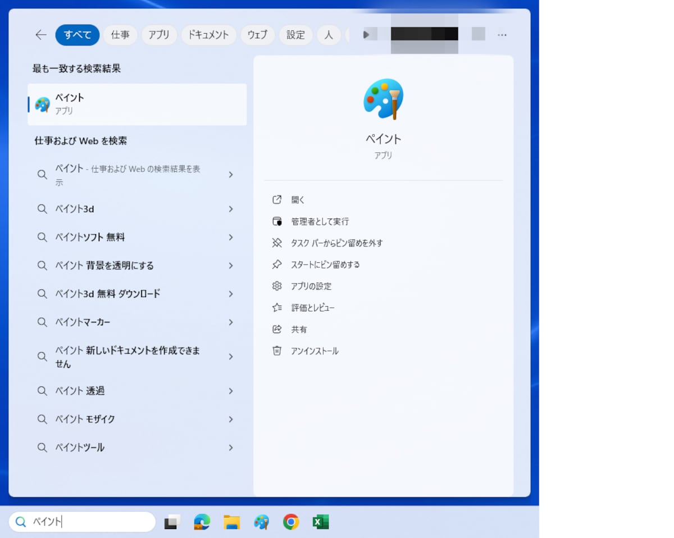Click the open external-link icon beside 開く
This screenshot has width=674, height=538.
(276, 200)
